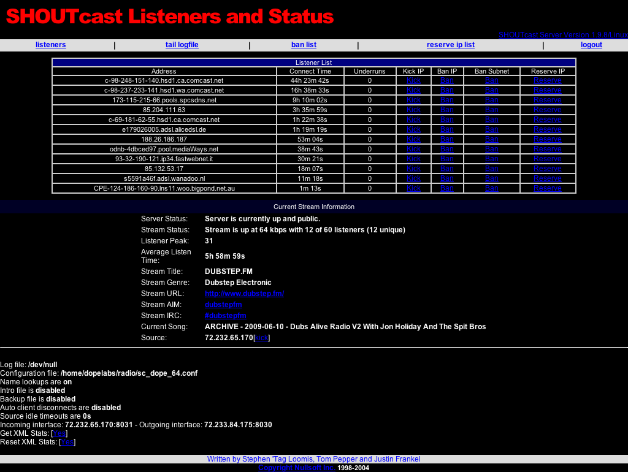Open the dubstepfm Stream AIM link

(223, 305)
